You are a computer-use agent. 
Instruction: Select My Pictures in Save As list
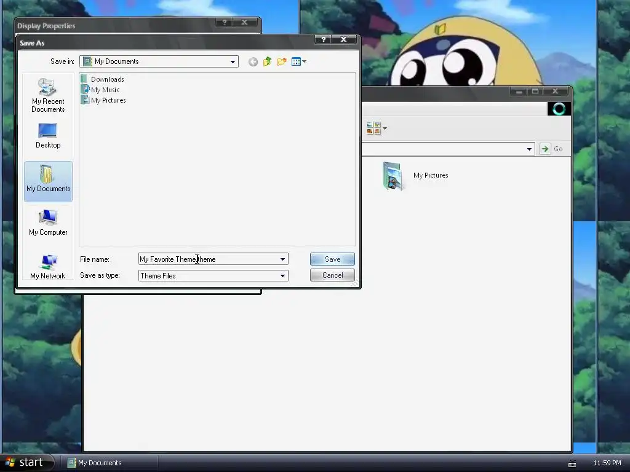click(103, 100)
